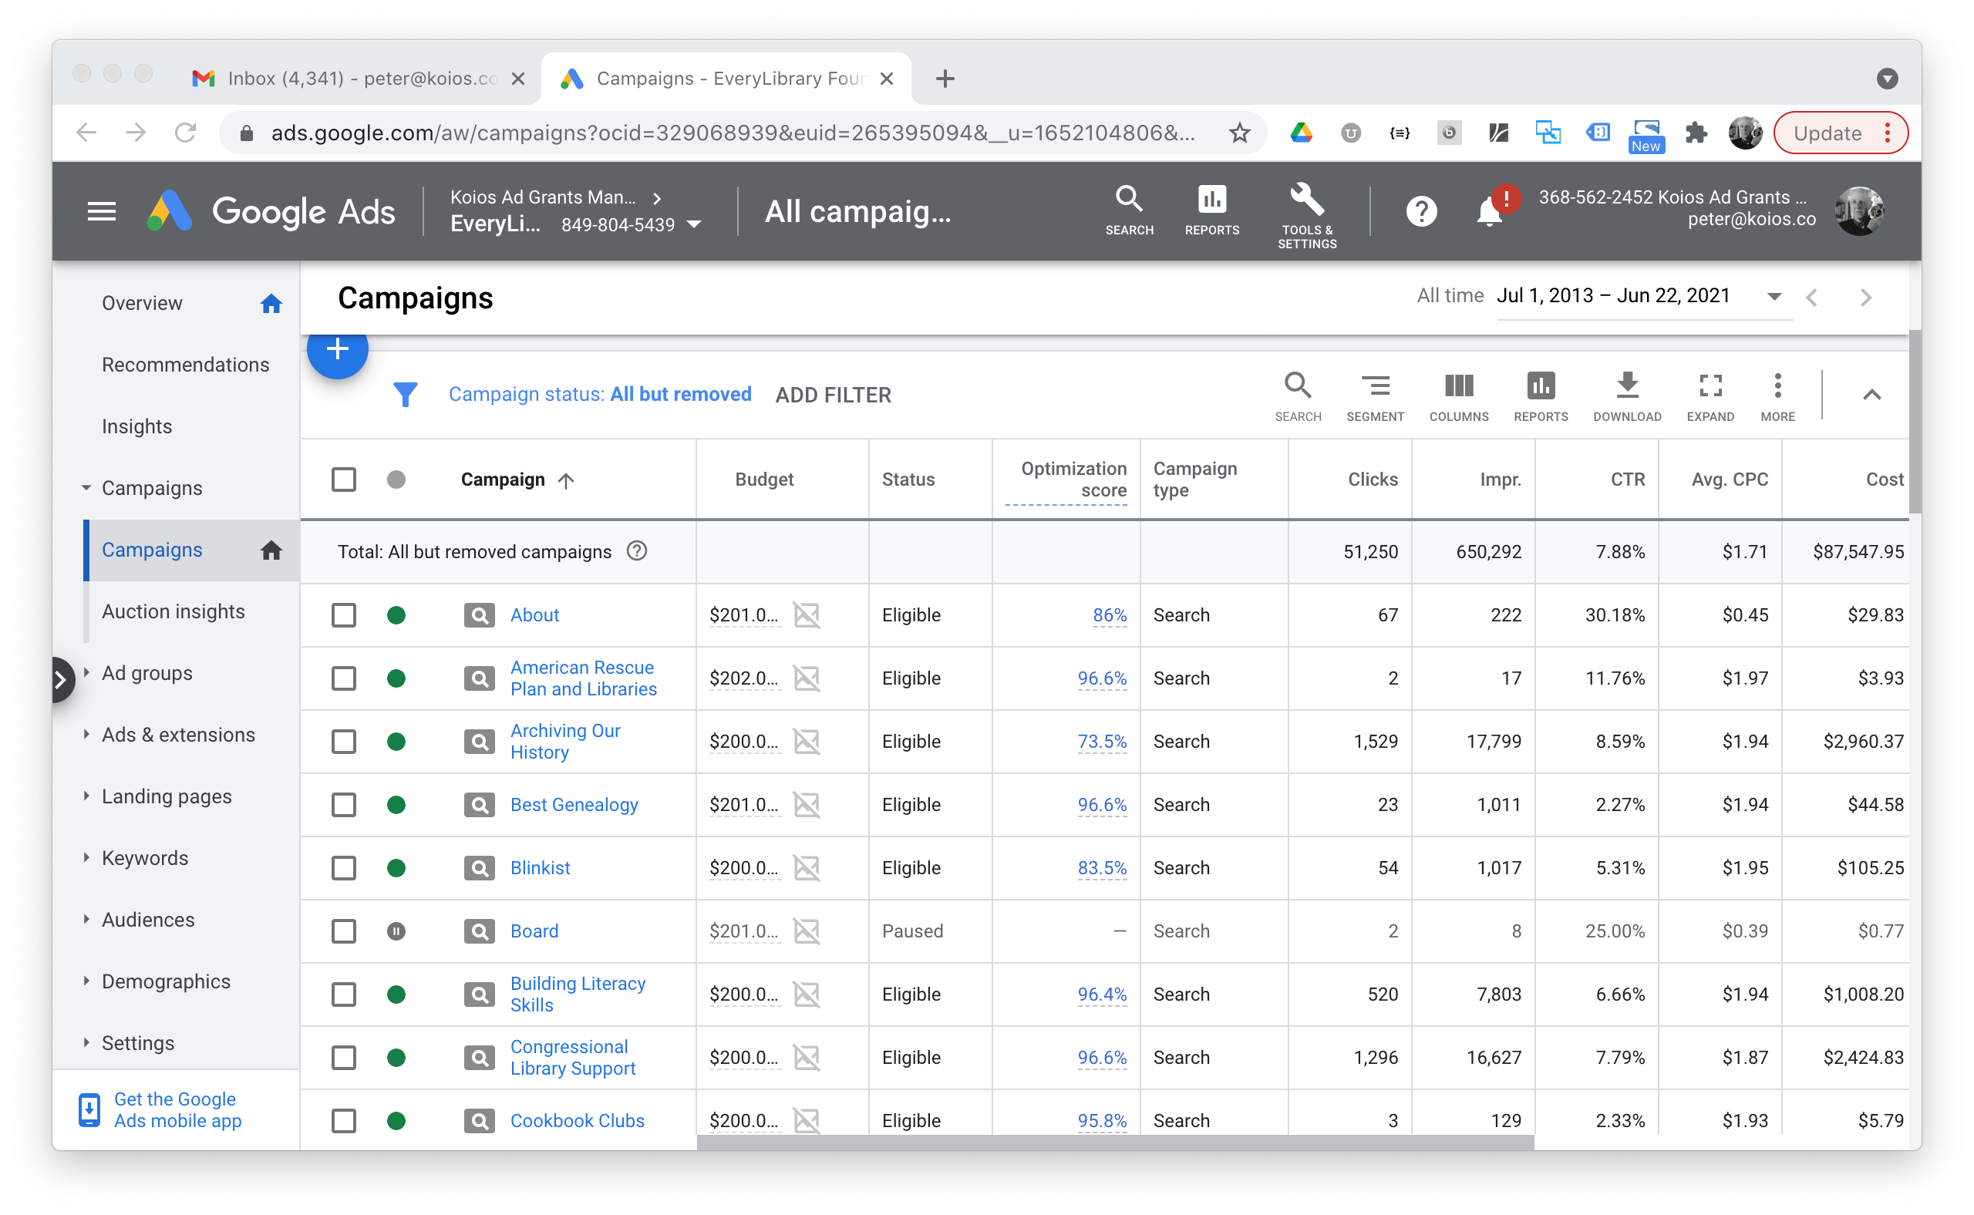Toggle the select-all checkbox in table header
The width and height of the screenshot is (1974, 1215).
coord(344,480)
